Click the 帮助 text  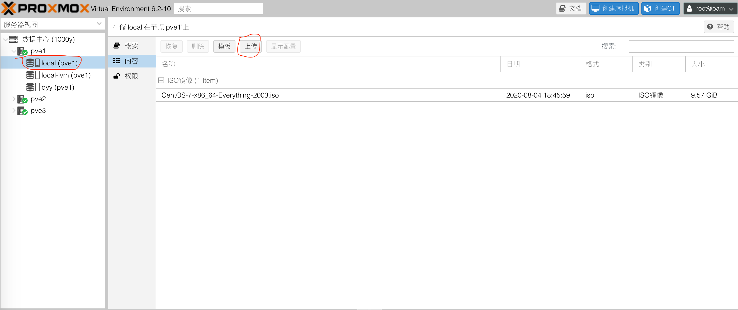[723, 27]
